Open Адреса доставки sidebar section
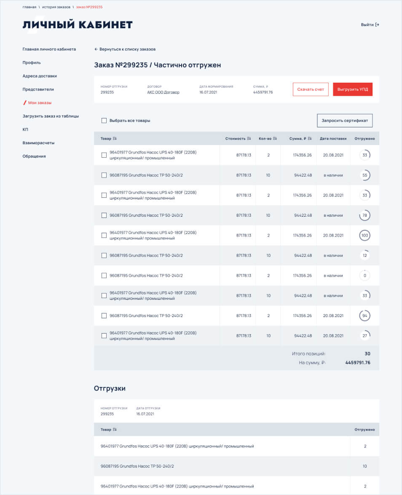 tap(40, 76)
